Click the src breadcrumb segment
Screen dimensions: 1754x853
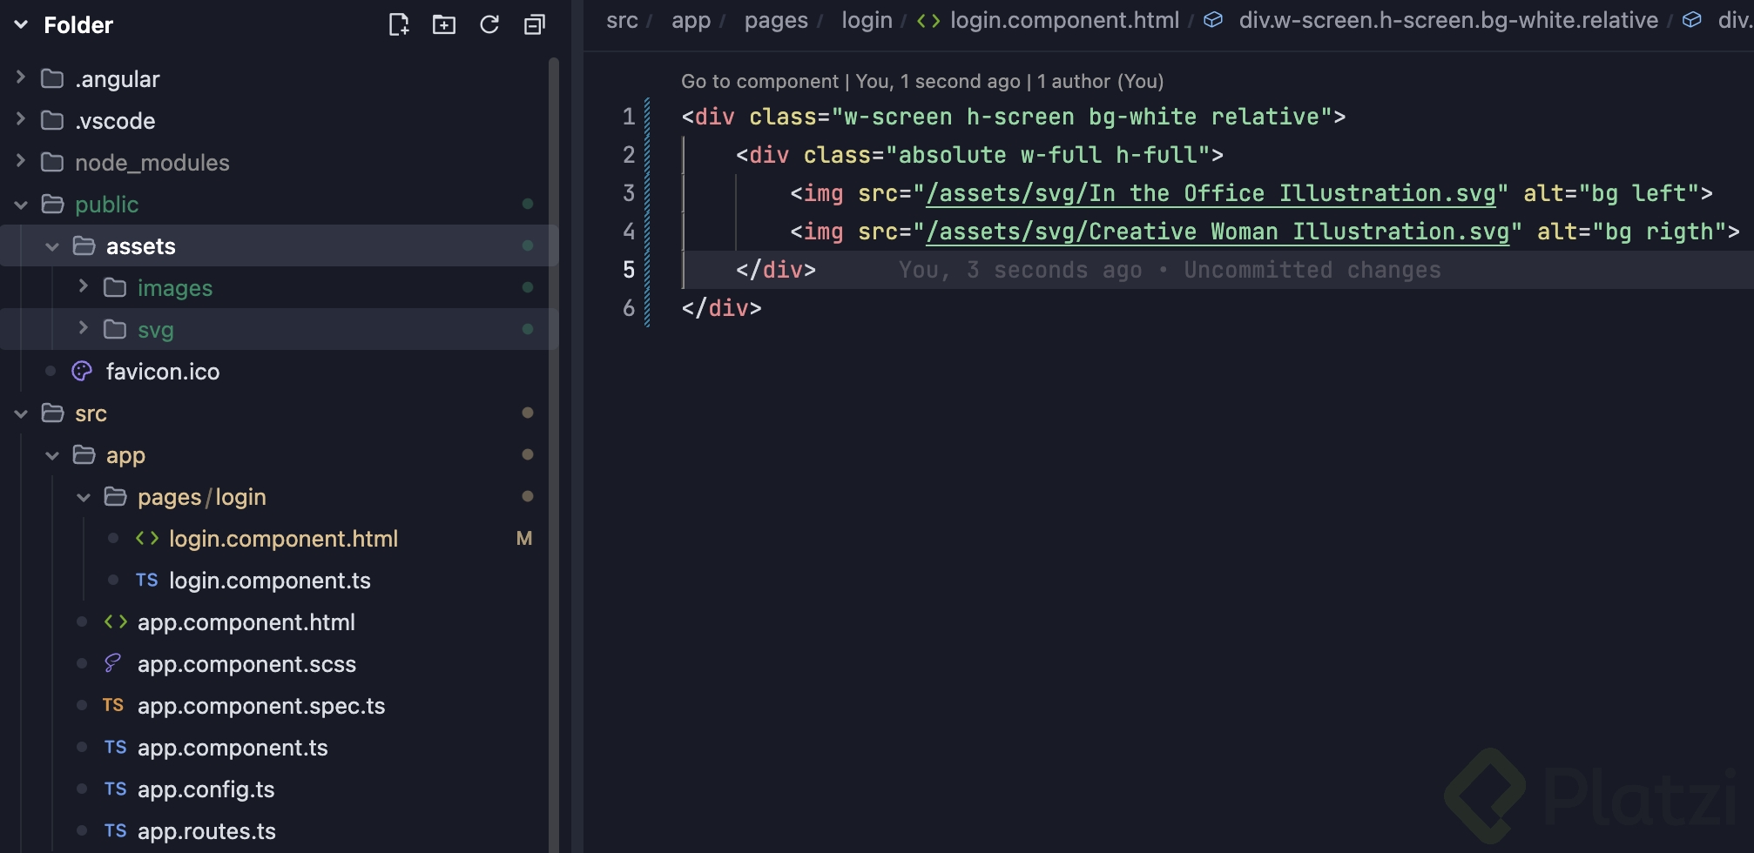(622, 20)
